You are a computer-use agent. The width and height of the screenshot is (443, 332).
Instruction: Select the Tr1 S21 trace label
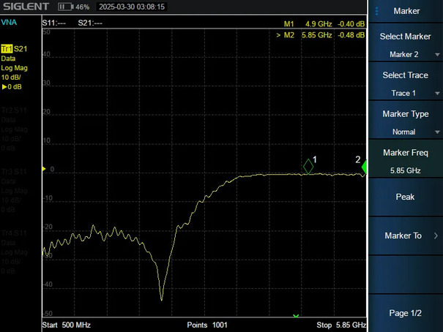pyautogui.click(x=14, y=49)
